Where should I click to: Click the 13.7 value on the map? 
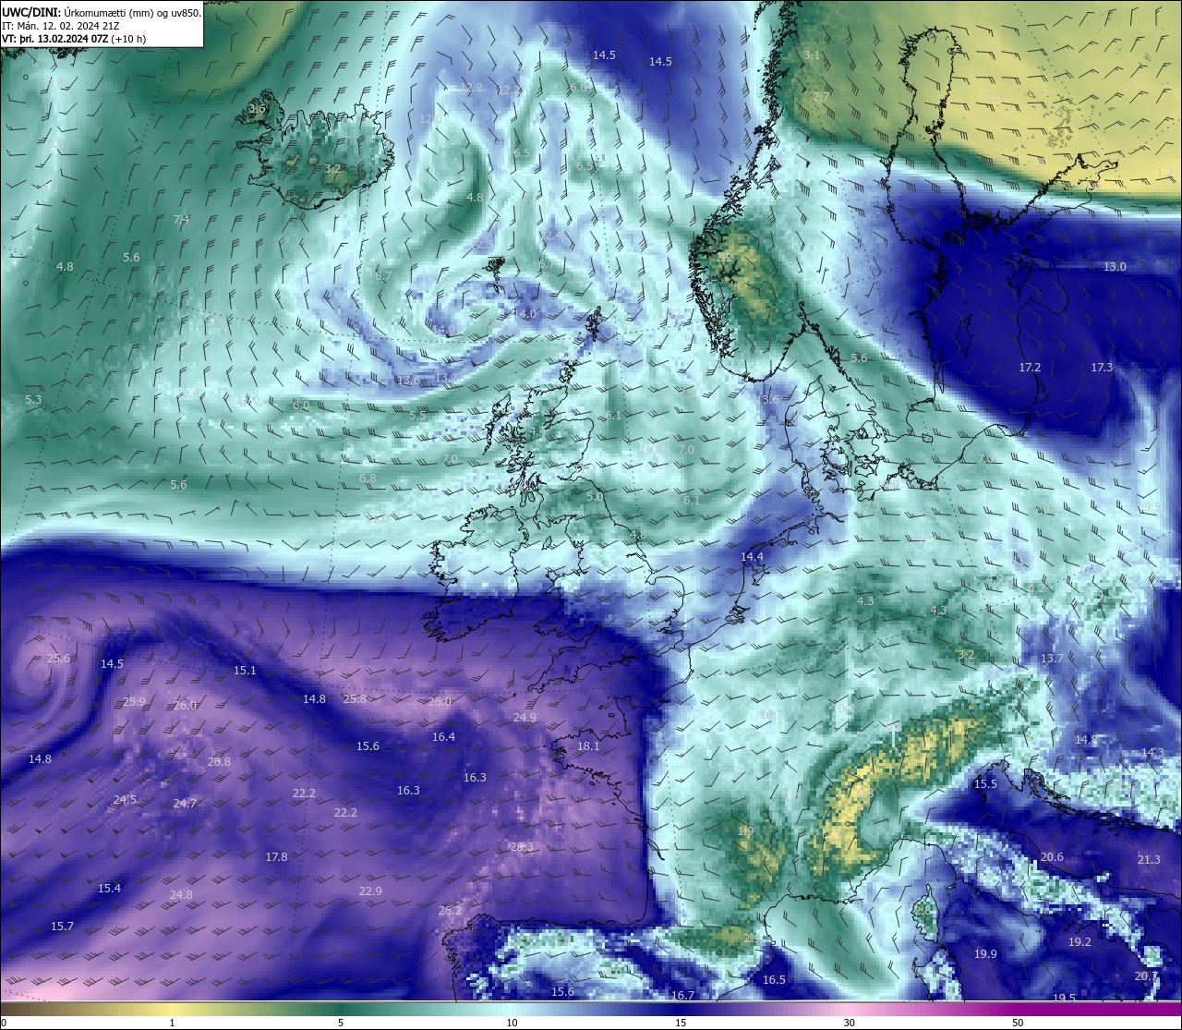(x=1052, y=658)
